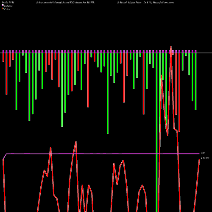Image resolution: width=212 pixels, height=212 pixels.
Task: Click the MunafaSutra(TM) charts for MSHL heading
Action: click(65, 3)
